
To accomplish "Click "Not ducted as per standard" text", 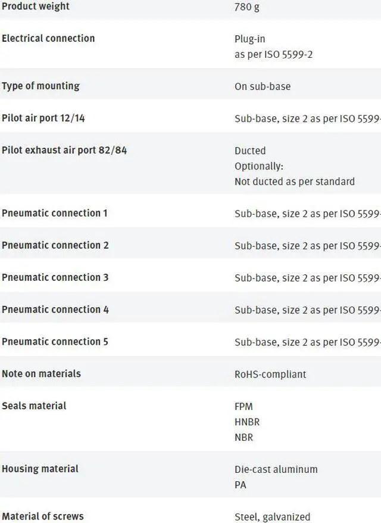I will 294,182.
